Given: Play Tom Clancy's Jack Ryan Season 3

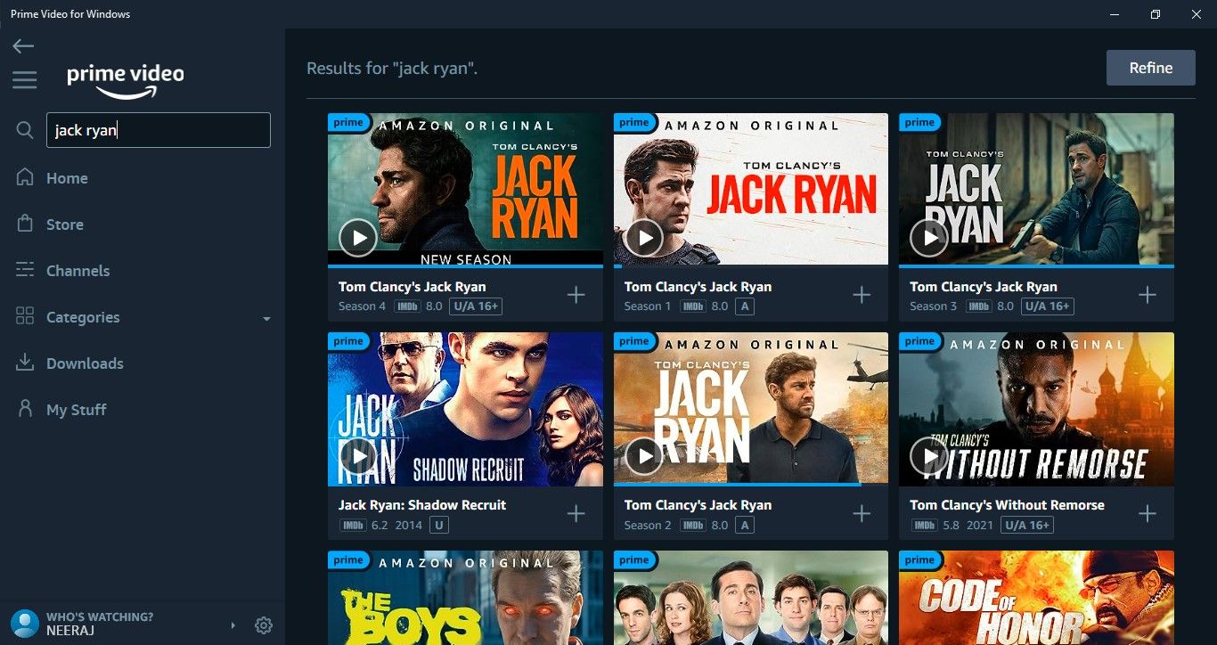Looking at the screenshot, I should [929, 238].
